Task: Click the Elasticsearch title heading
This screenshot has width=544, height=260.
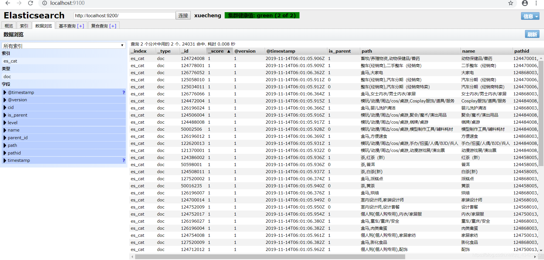Action: coord(34,15)
